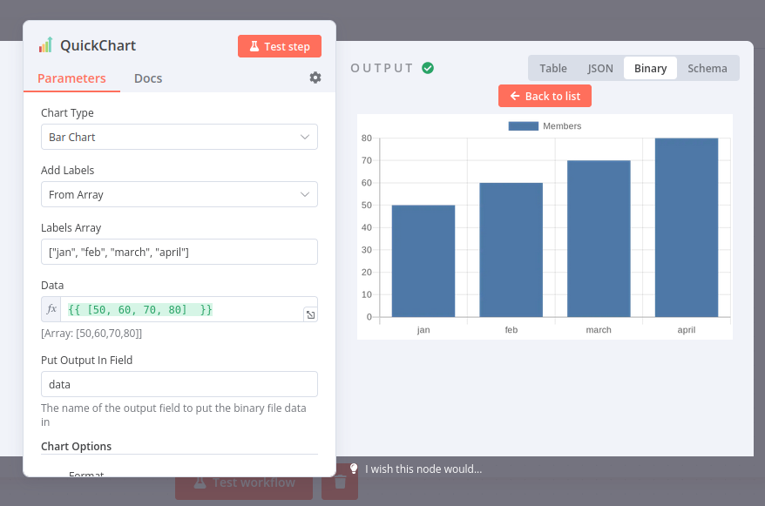Image resolution: width=765 pixels, height=506 pixels.
Task: Run the node with Test step
Action: point(280,45)
